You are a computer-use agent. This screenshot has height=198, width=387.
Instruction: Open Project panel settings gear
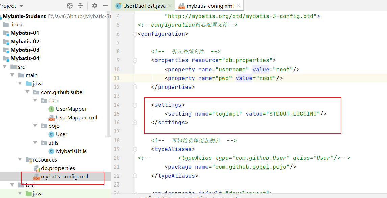95,6
